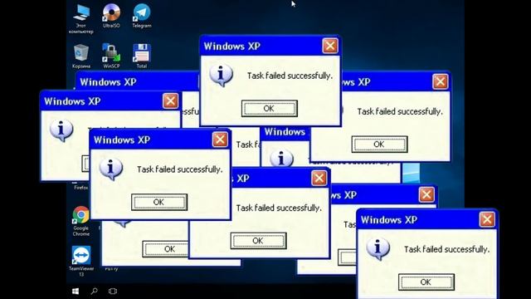Select the Корзина recycle bin icon

(81, 56)
